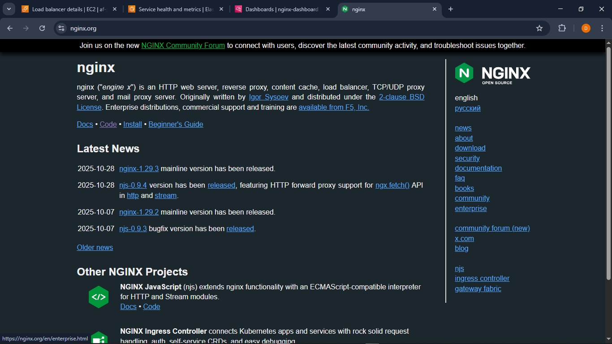The width and height of the screenshot is (612, 344).
Task: Reload the nginx.org page
Action: pyautogui.click(x=42, y=28)
